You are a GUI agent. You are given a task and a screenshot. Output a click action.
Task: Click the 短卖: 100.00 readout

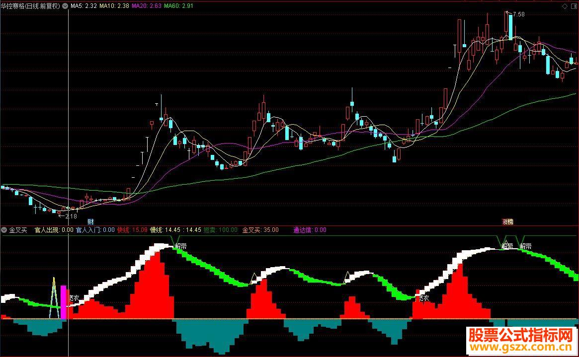point(221,230)
